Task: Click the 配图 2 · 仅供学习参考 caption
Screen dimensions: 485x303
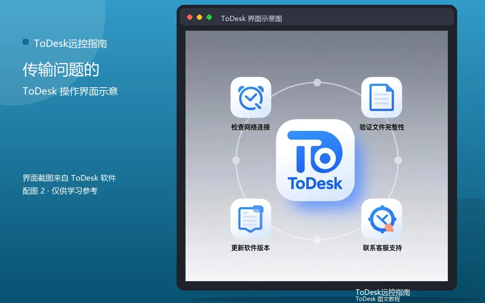Action: point(60,191)
